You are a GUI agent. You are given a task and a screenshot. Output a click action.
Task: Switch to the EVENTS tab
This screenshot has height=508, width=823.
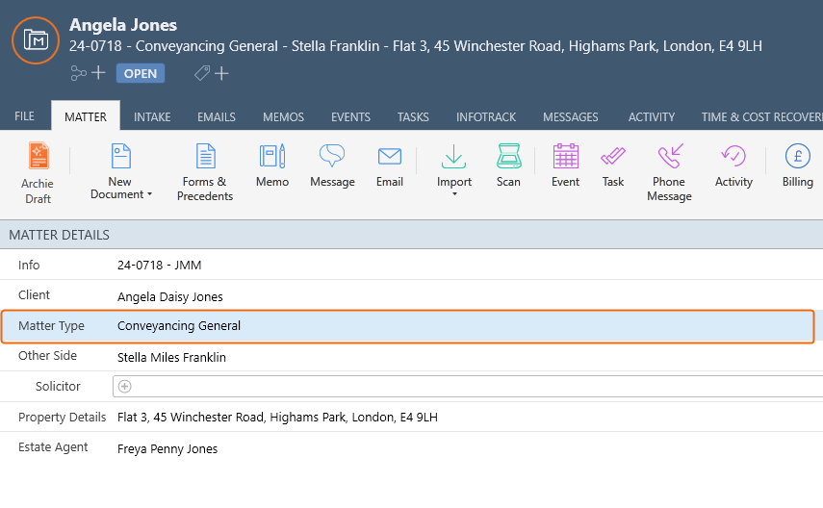click(x=350, y=116)
